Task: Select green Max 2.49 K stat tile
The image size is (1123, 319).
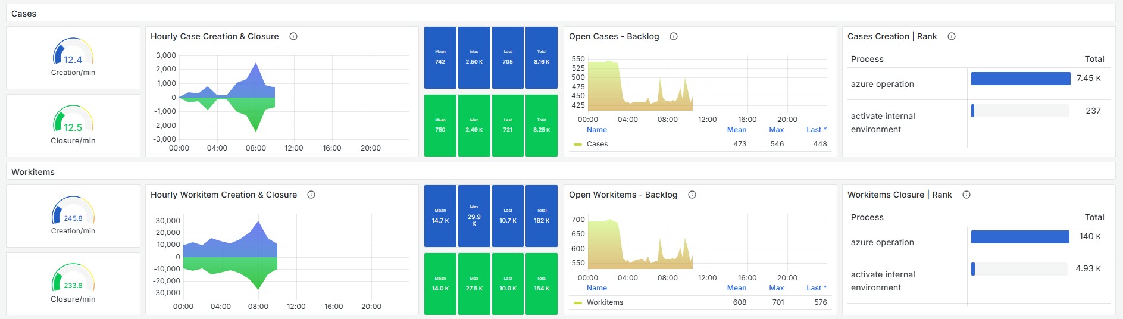Action: 474,126
